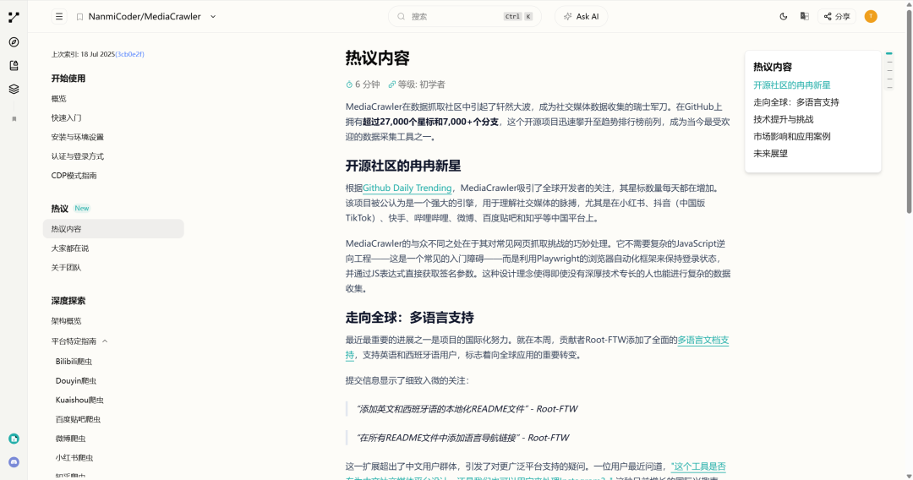The width and height of the screenshot is (913, 480).
Task: Open the 微博爬虫 tree item
Action: [x=70, y=438]
